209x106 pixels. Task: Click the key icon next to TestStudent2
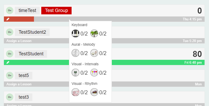pos(10,32)
